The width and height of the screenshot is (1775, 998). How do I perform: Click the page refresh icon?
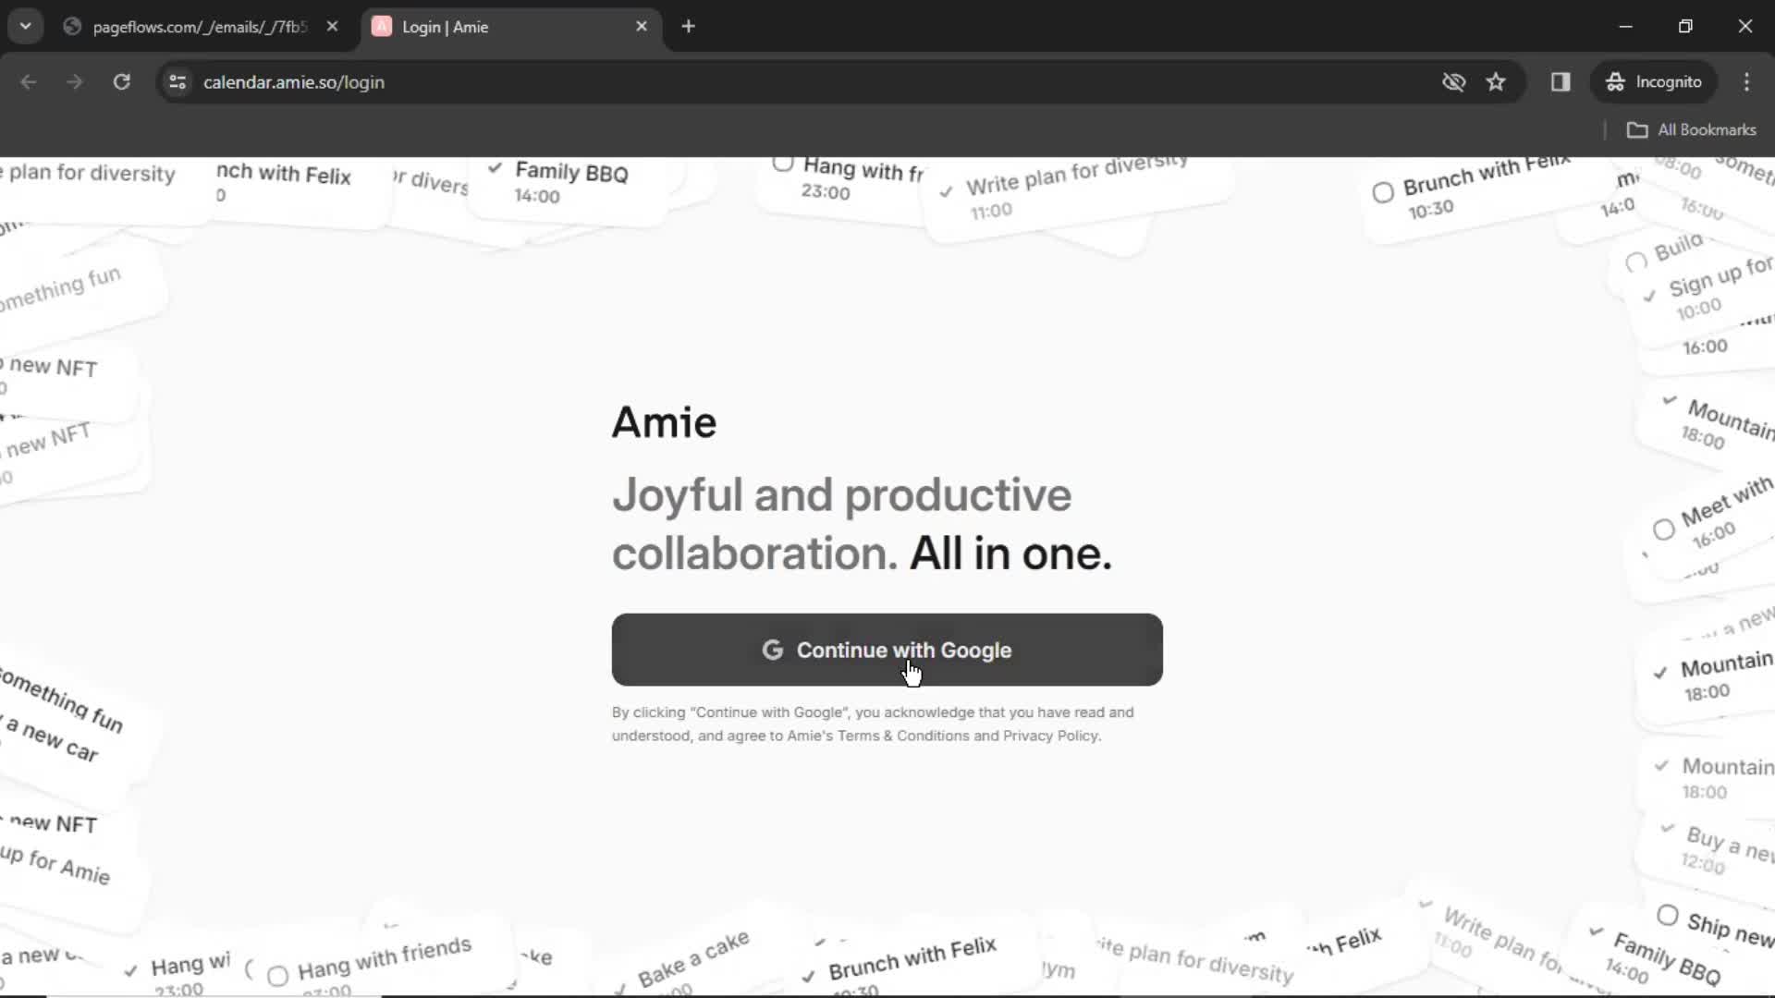(121, 81)
